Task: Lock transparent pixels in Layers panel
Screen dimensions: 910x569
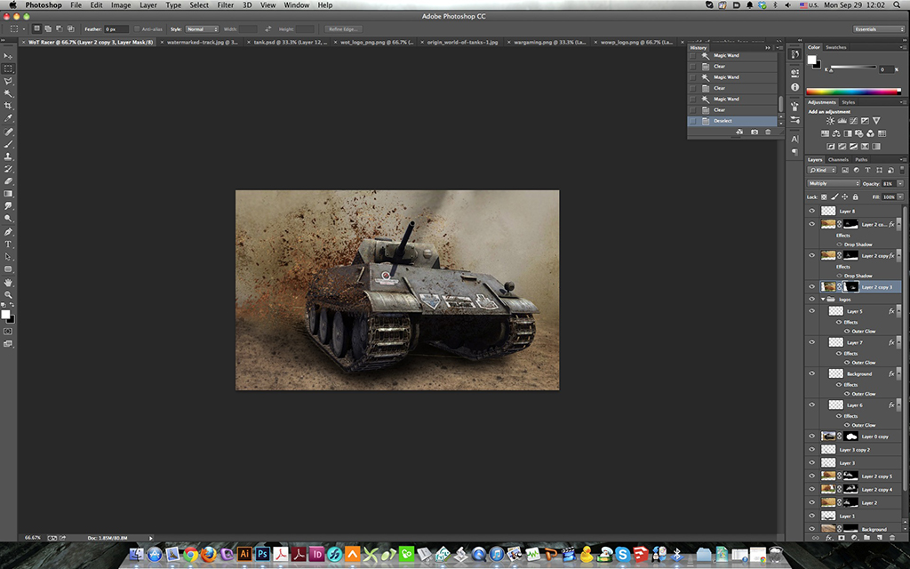Action: pyautogui.click(x=824, y=197)
